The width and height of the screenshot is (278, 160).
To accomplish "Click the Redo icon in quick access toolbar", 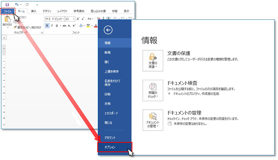I will click(x=27, y=5).
